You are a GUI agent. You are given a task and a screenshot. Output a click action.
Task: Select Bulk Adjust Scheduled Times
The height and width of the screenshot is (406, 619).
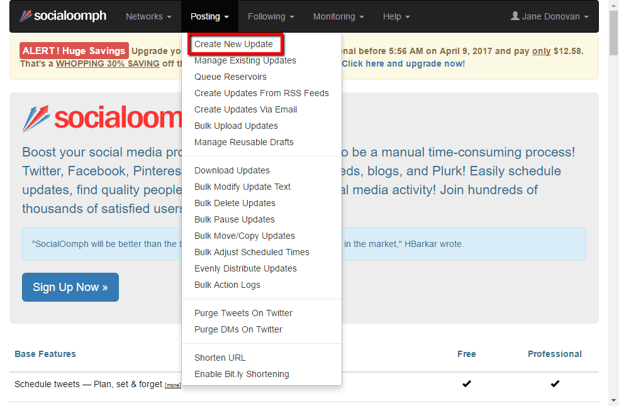(252, 252)
